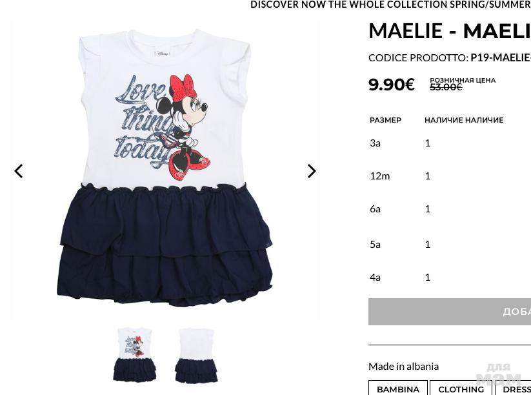Click the main Minnie dress image
Viewport: 531px width, 395px height.
click(165, 168)
